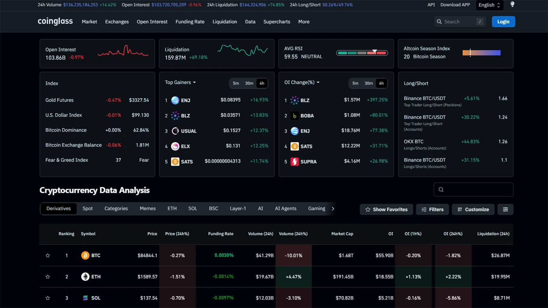Select 5m in OI Change panel

coord(355,83)
